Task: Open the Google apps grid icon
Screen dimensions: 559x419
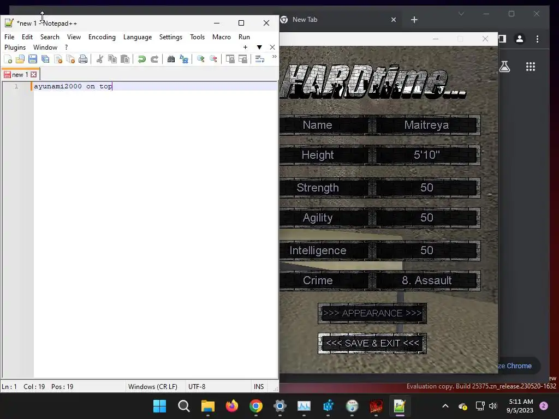Action: pos(531,67)
